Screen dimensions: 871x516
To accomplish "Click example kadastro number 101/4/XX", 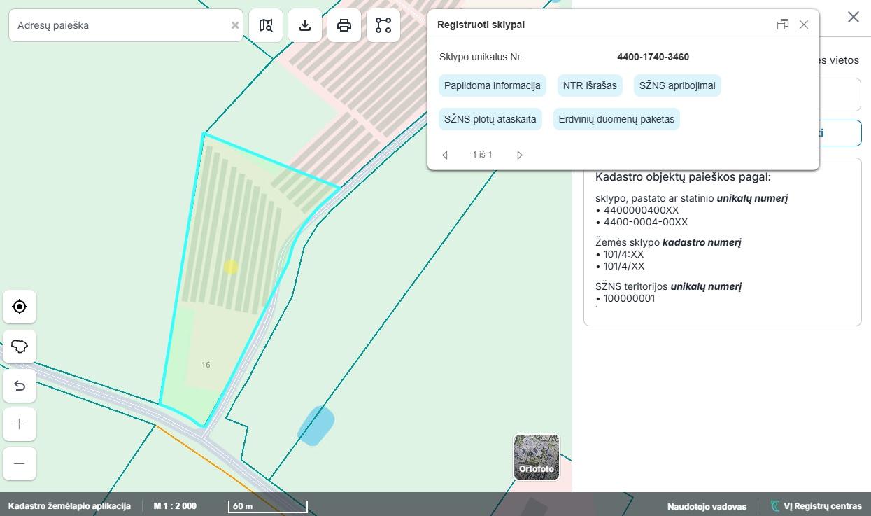I will (624, 266).
